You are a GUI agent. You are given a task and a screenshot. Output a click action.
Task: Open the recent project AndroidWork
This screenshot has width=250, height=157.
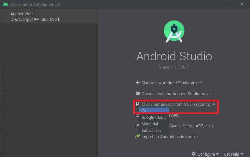(49, 16)
